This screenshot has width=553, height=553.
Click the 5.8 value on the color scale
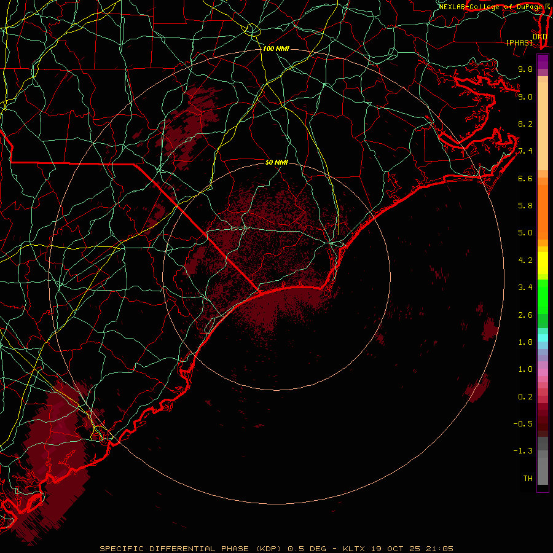[525, 206]
